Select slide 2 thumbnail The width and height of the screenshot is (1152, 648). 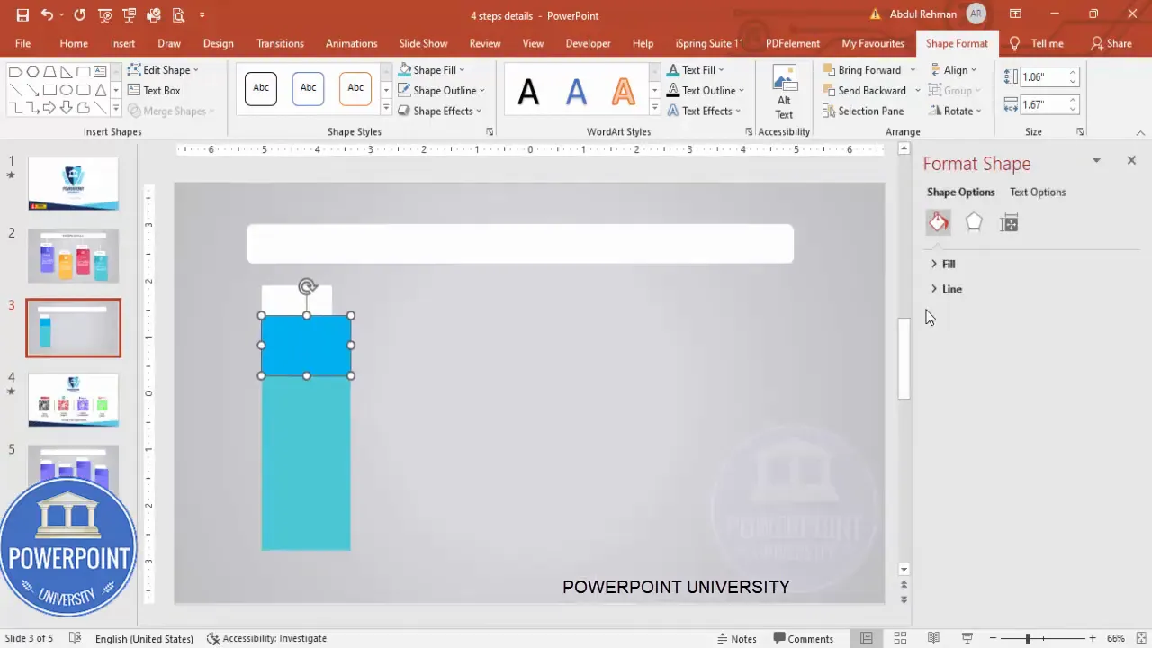73,256
